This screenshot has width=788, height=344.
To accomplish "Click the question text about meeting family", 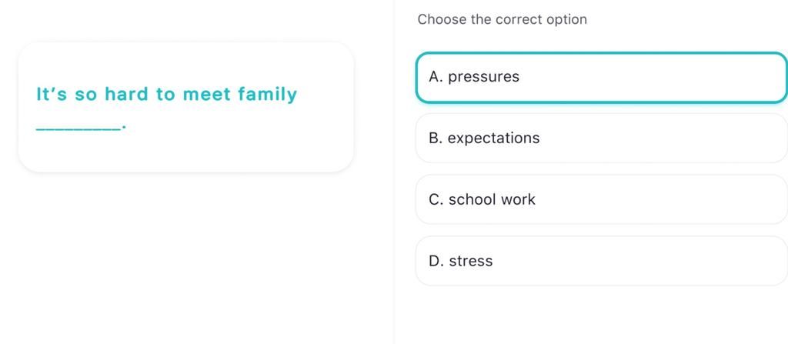I will tap(166, 95).
